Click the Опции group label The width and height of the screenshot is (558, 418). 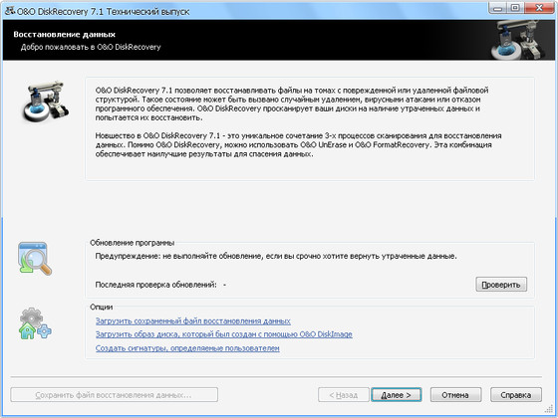coord(102,308)
